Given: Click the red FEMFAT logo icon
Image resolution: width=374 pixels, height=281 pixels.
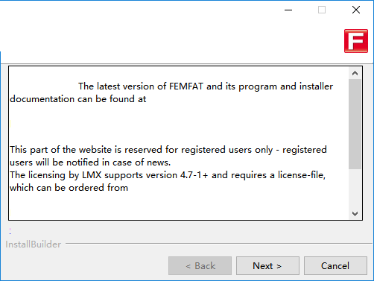Looking at the screenshot, I should [x=356, y=41].
